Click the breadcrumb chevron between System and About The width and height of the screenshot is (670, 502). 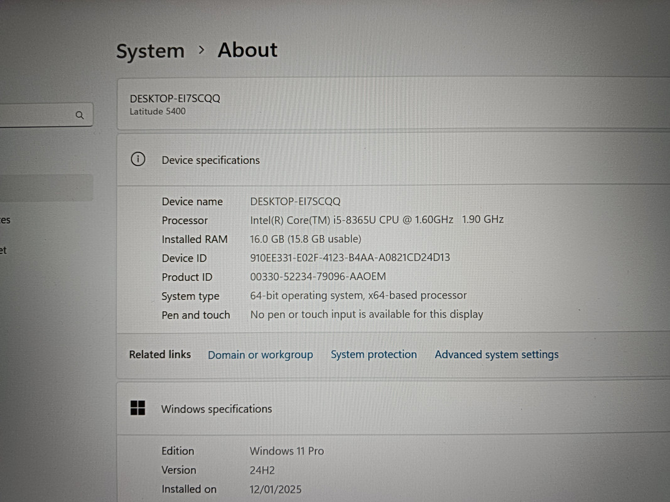point(201,50)
